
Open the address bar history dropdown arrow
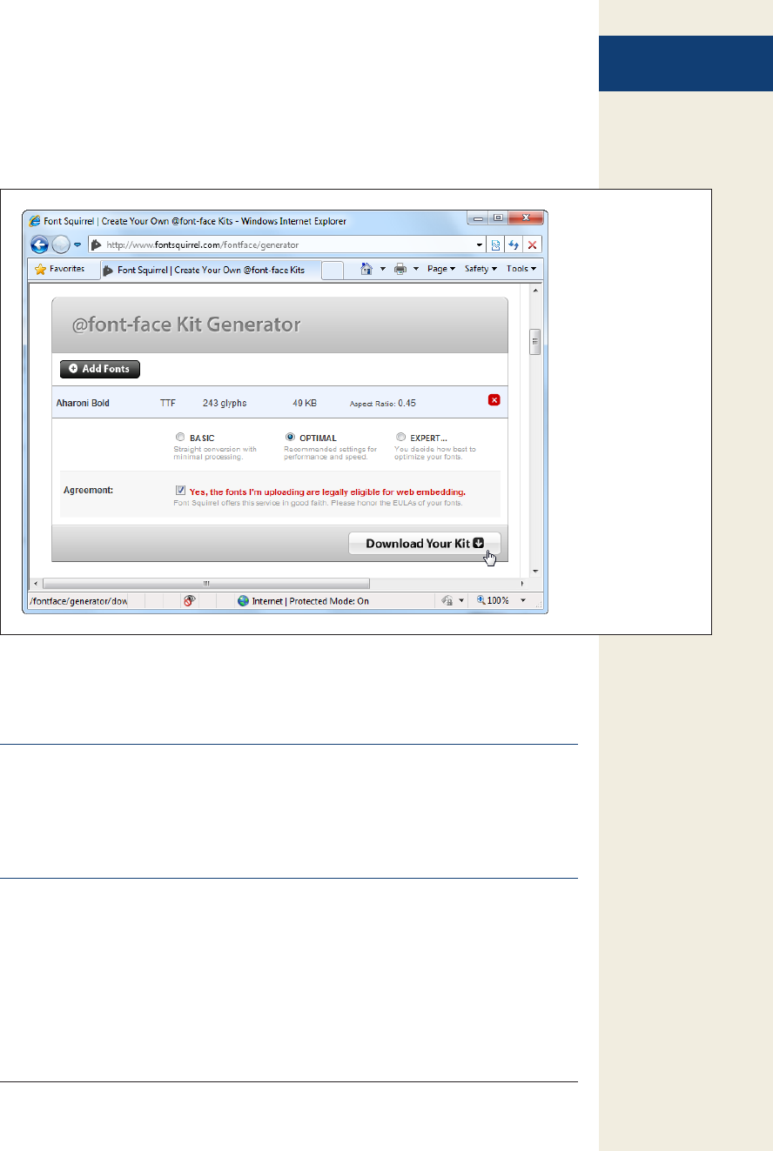pyautogui.click(x=479, y=245)
